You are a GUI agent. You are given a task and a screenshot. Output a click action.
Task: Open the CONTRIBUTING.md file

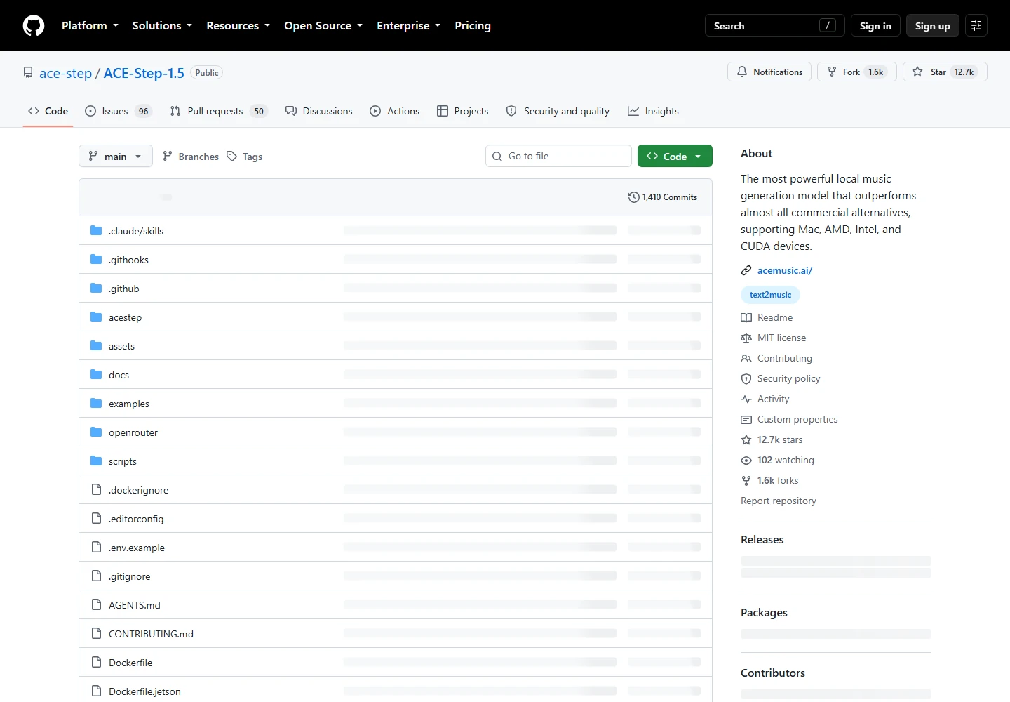[x=151, y=634]
